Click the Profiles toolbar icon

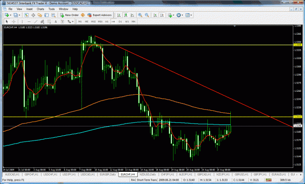point(16,15)
